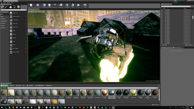Select the Point Light item
The width and height of the screenshot is (194, 109).
[x=18, y=24]
